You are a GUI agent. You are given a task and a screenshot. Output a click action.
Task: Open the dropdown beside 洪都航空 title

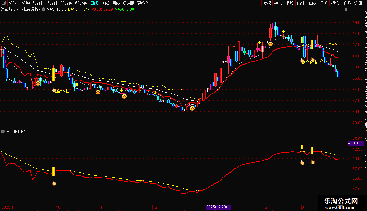(44, 10)
